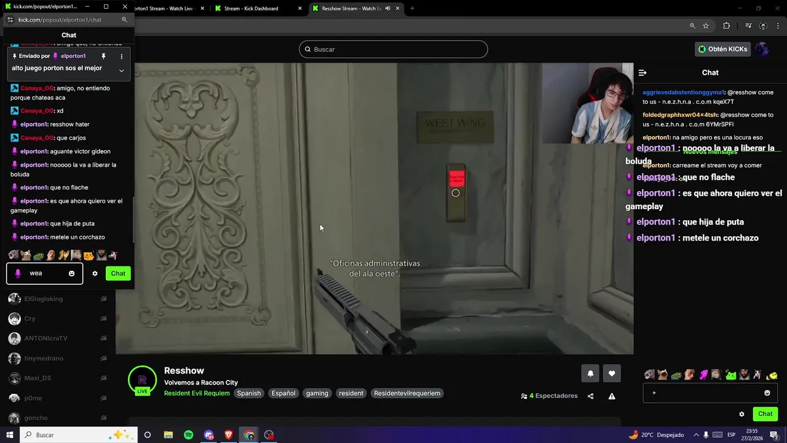Click the Obtén KICKs button
Viewport: 787px width, 443px height.
723,49
